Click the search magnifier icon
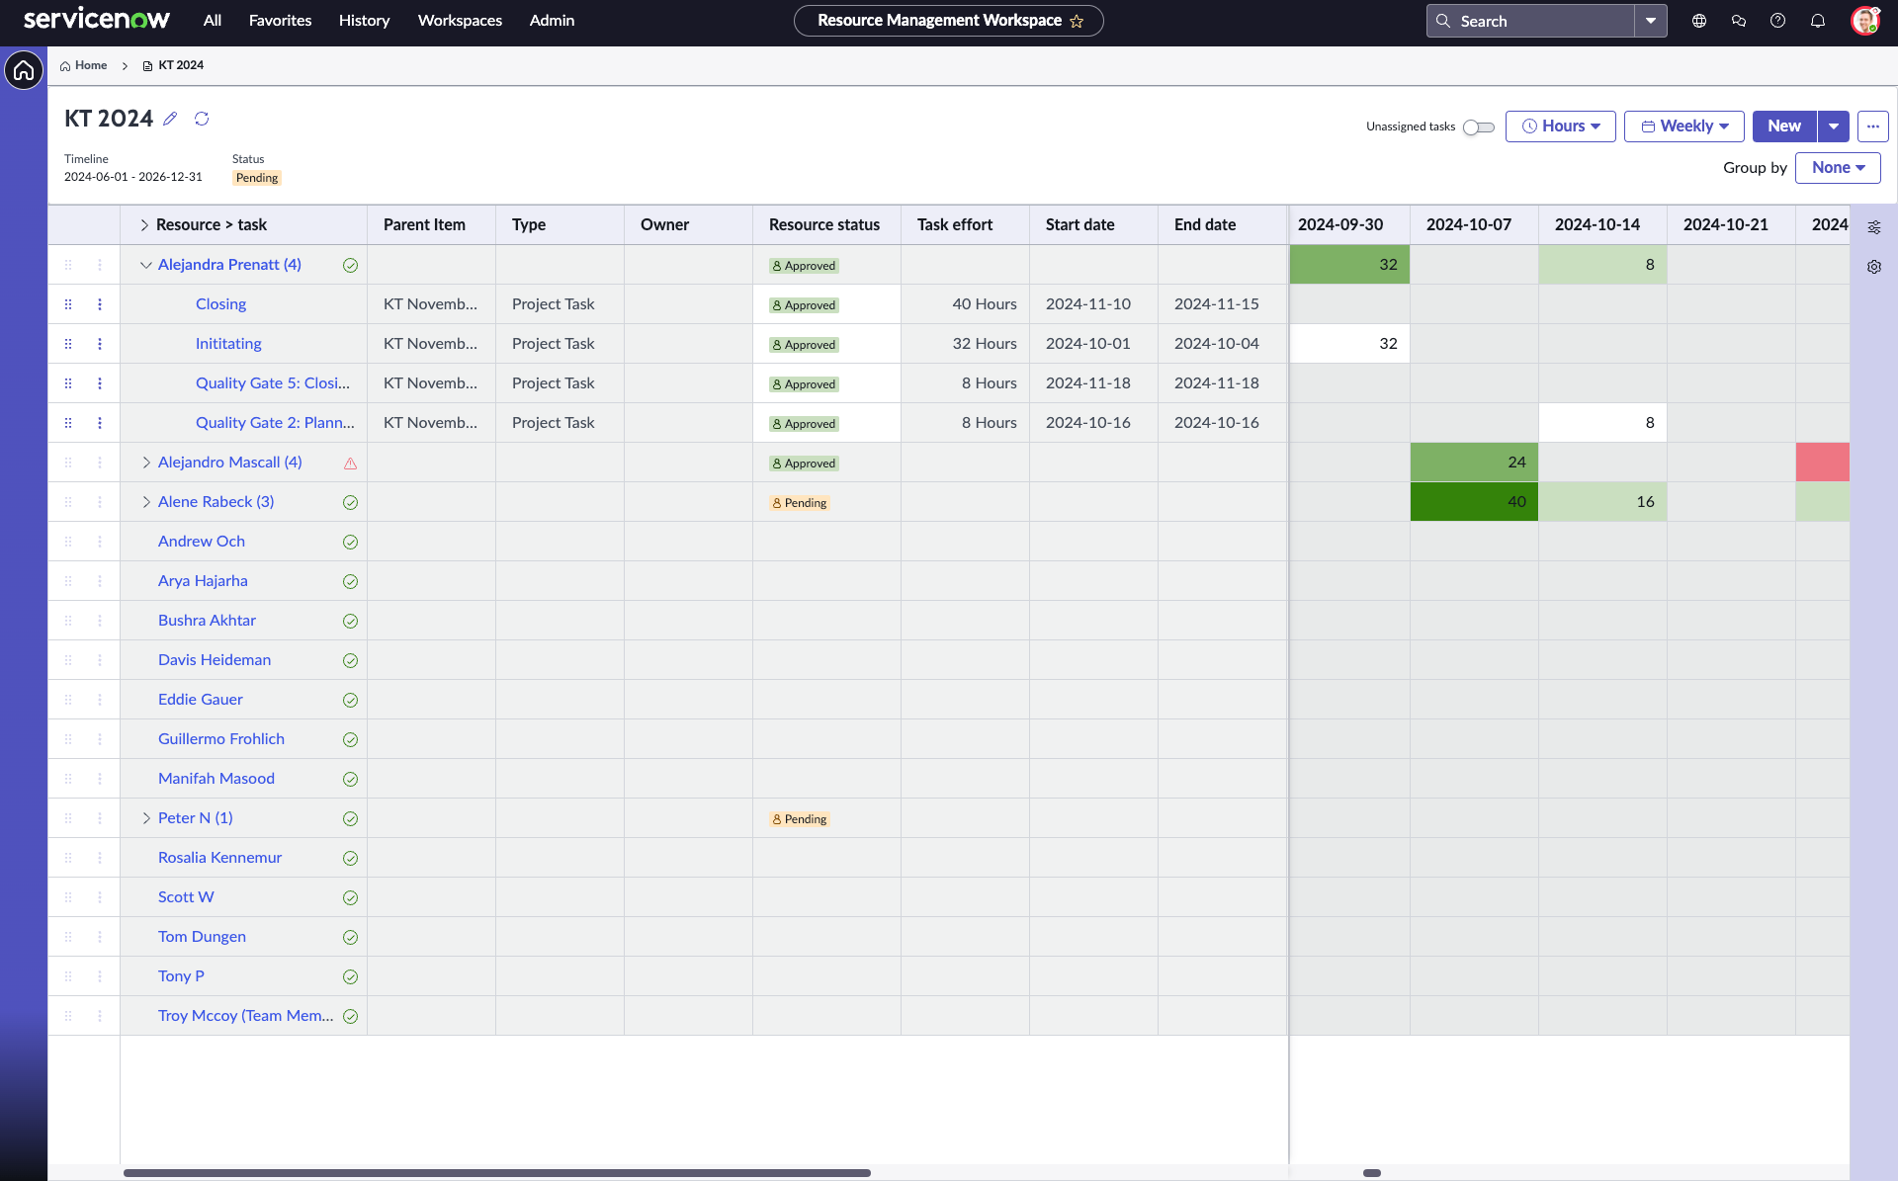The image size is (1898, 1181). point(1443,21)
